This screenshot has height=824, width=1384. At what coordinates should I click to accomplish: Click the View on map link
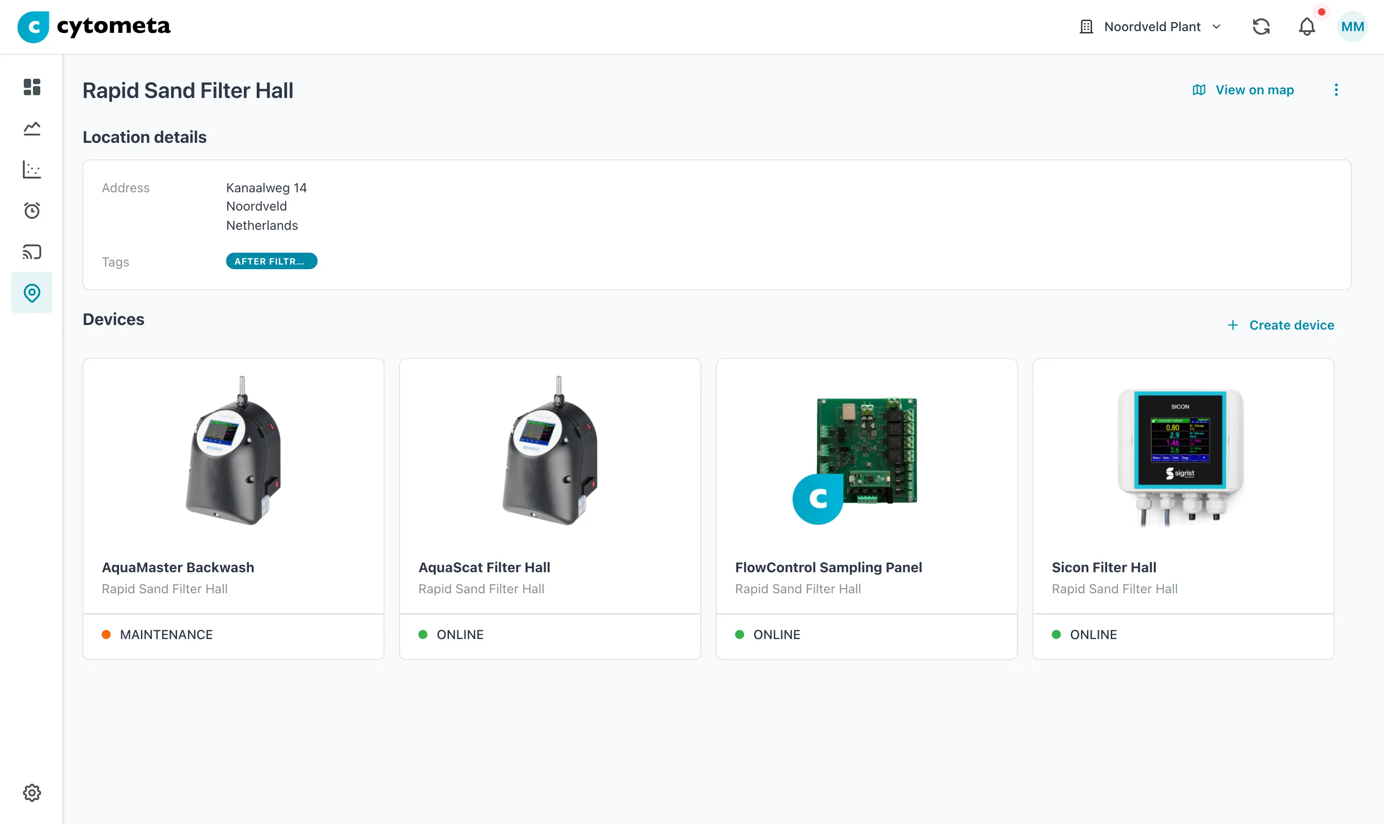click(1243, 90)
